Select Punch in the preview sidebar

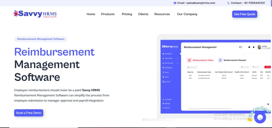click(x=165, y=77)
